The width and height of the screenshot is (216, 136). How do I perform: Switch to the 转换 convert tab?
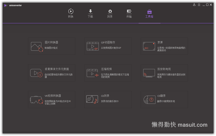pyautogui.click(x=71, y=13)
